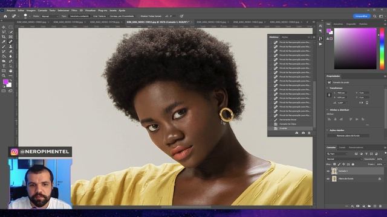Toggle link width and height in Properties

tap(329, 95)
